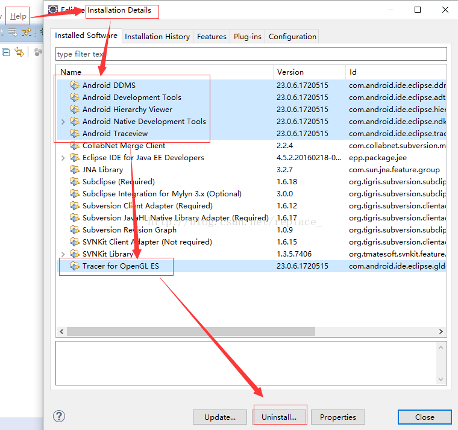Click version 4.5.2.20160218-0... cell
The width and height of the screenshot is (458, 430).
pos(309,158)
